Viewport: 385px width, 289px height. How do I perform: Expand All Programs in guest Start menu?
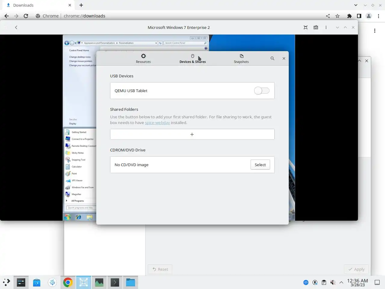click(x=77, y=201)
